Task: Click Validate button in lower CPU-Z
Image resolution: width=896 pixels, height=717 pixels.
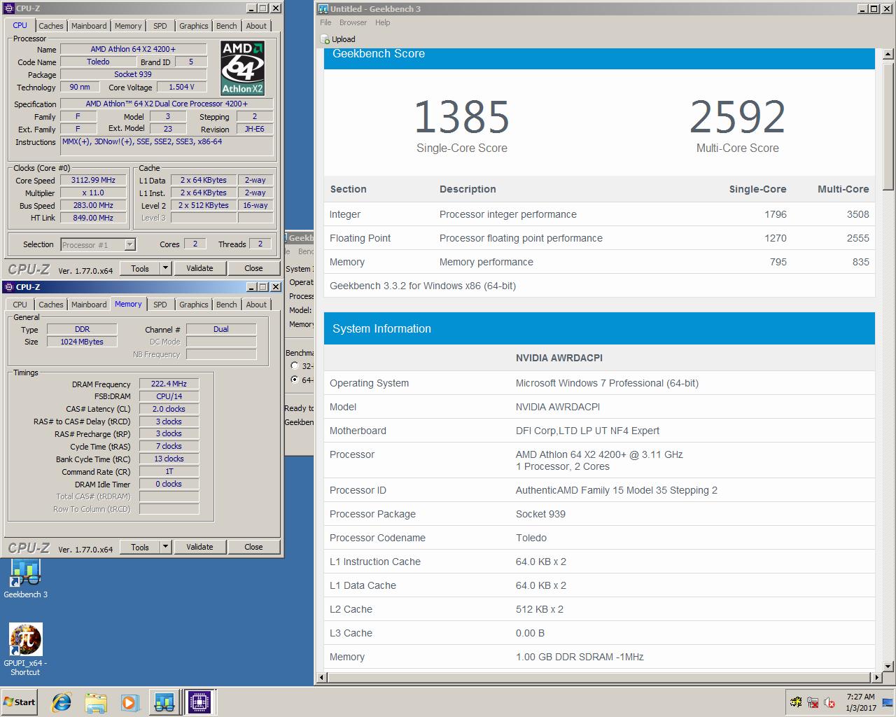Action: pyautogui.click(x=199, y=547)
